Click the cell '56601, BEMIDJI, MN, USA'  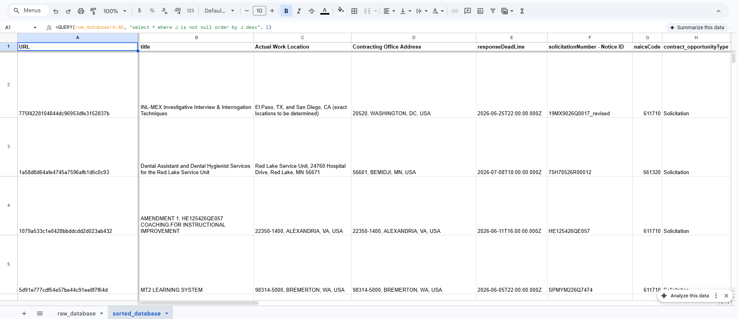(414, 147)
